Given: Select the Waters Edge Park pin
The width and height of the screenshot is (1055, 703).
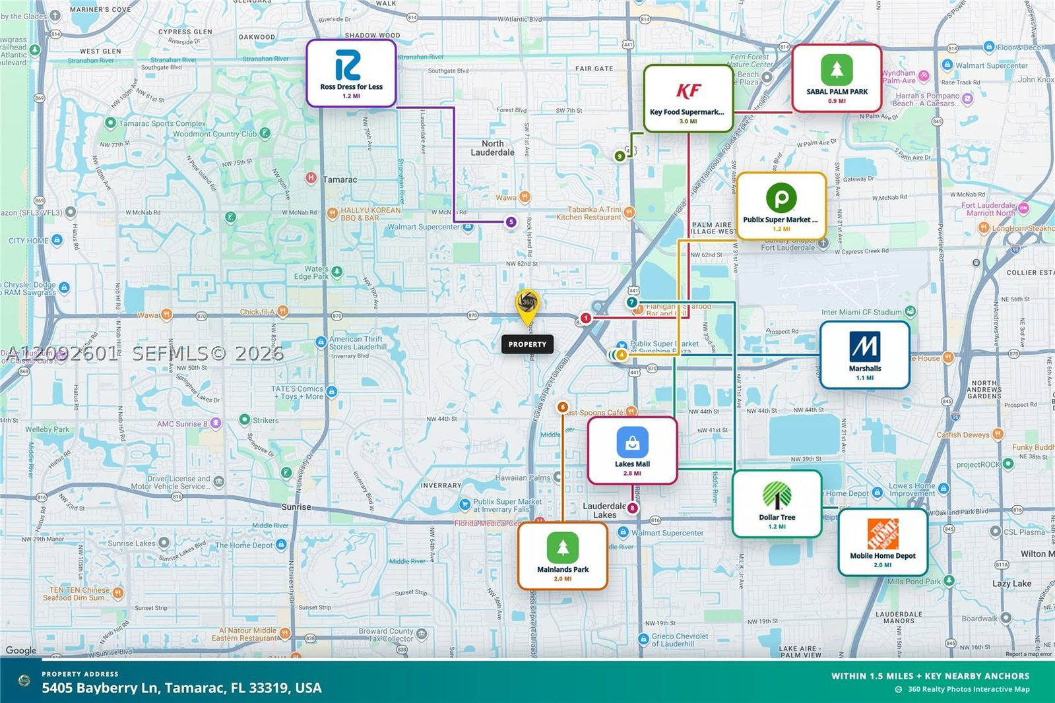Looking at the screenshot, I should coord(337,271).
